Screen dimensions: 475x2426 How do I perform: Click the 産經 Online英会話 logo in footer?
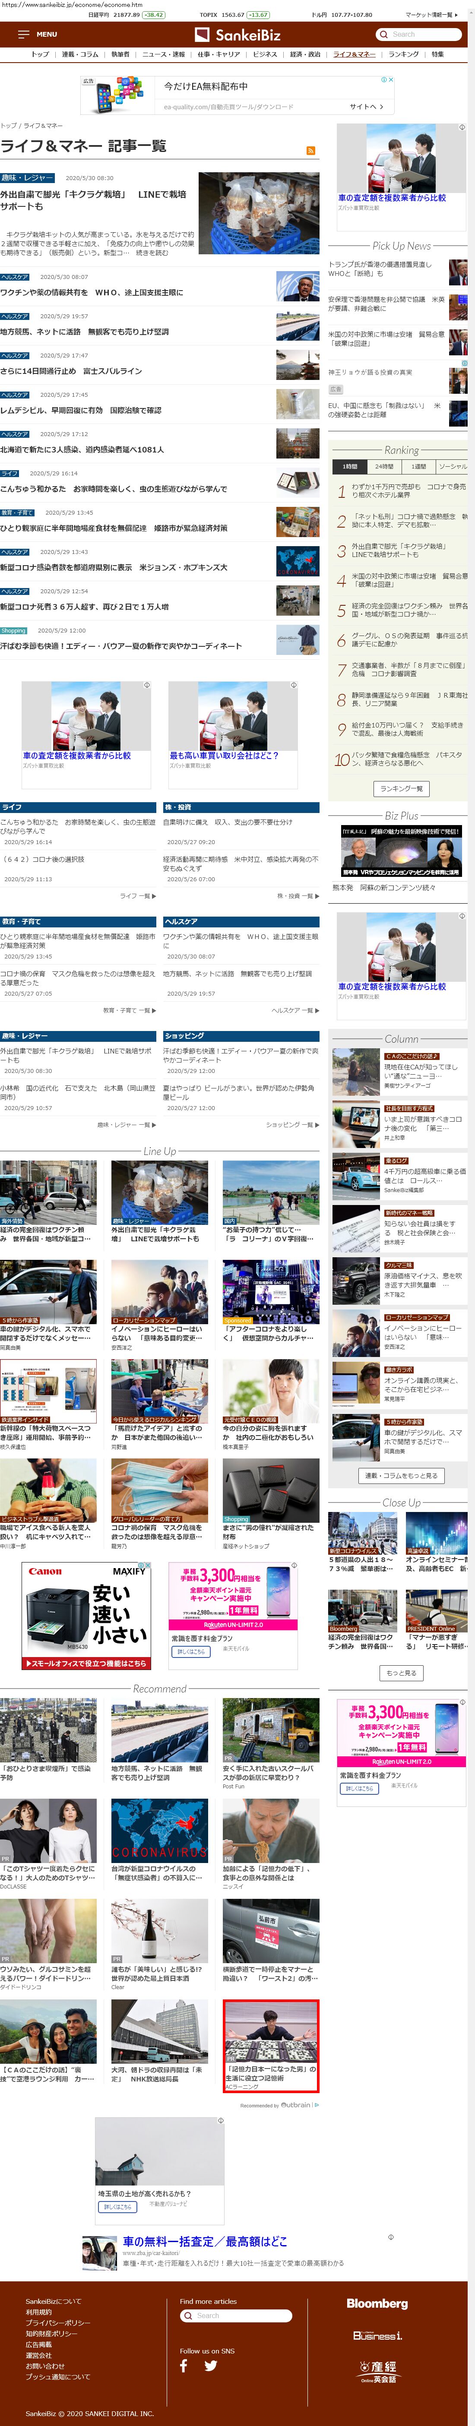[377, 2370]
